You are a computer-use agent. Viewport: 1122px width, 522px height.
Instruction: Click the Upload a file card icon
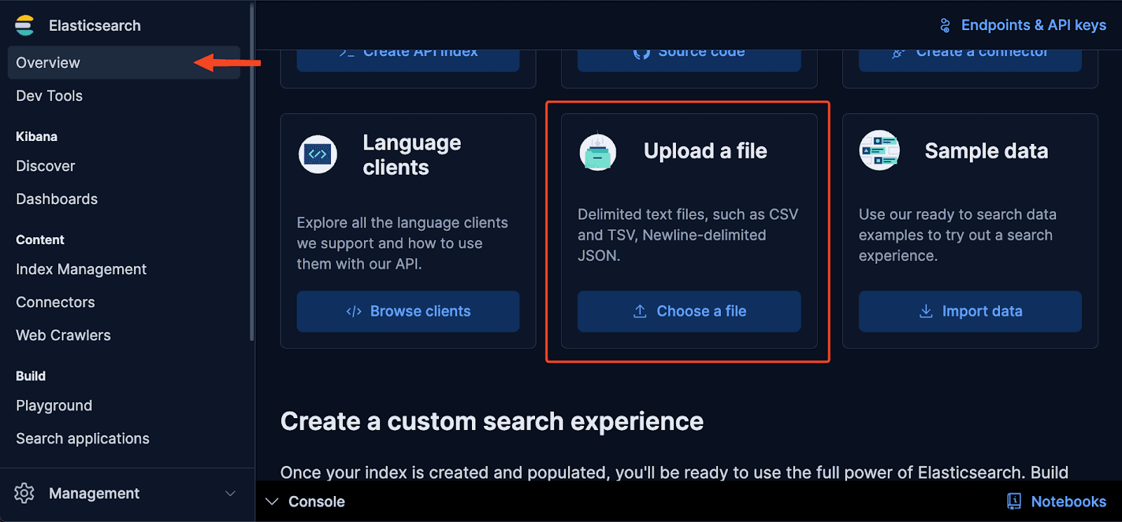point(598,151)
